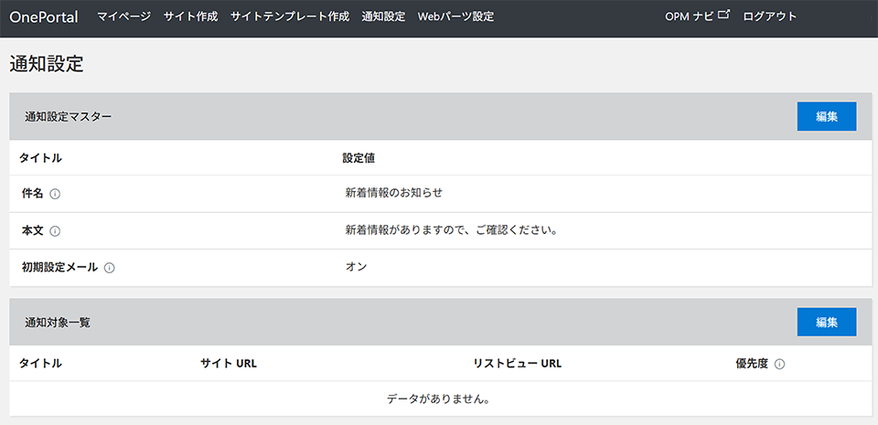Image resolution: width=878 pixels, height=425 pixels.
Task: Click the info icon beside 件名
Action: coord(55,194)
